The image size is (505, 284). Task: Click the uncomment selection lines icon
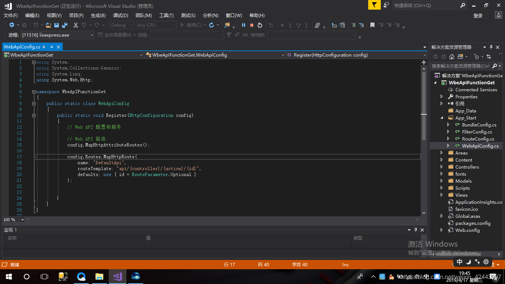(x=362, y=25)
